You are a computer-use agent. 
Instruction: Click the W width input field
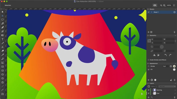(170, 39)
